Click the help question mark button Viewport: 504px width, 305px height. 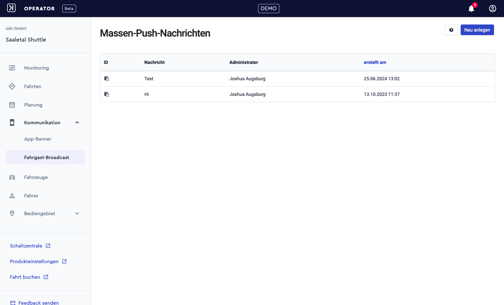(451, 30)
